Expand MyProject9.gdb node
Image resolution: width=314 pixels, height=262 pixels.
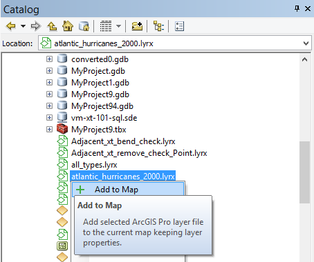49,94
